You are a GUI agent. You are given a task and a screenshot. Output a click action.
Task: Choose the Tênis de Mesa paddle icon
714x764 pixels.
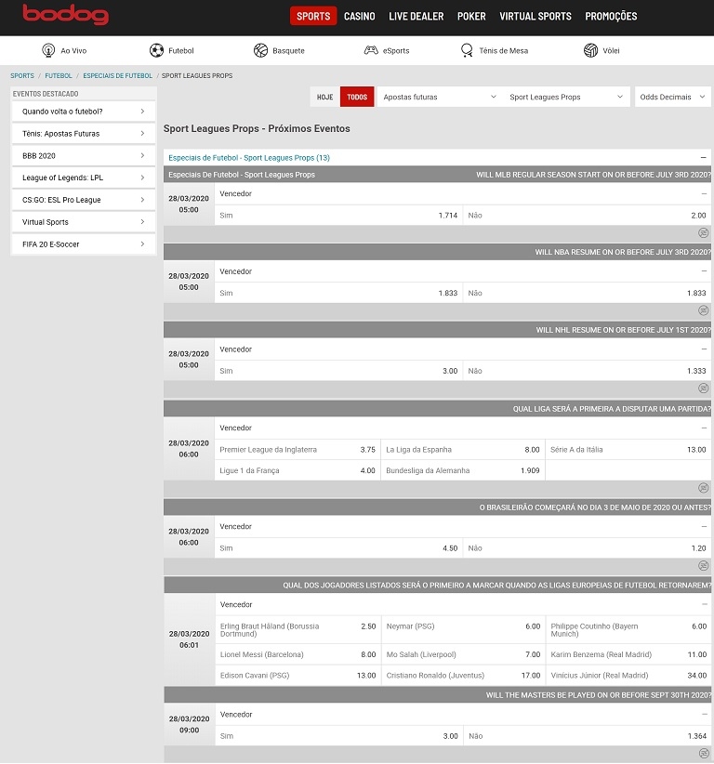tap(467, 50)
